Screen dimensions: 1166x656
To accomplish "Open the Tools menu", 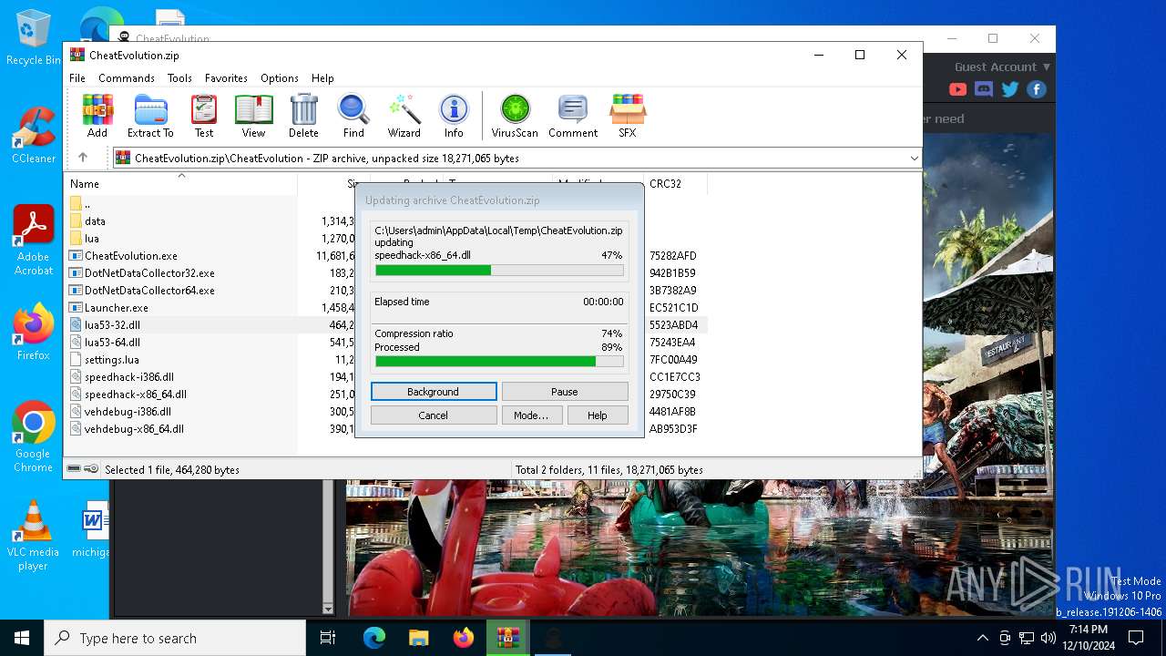I will coord(179,78).
